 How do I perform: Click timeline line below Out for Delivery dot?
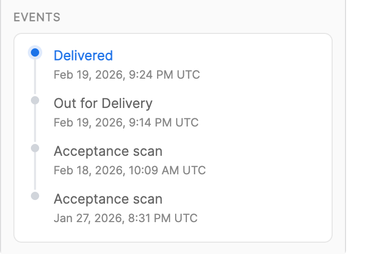tap(35, 124)
